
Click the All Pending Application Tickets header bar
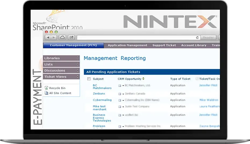152,72
